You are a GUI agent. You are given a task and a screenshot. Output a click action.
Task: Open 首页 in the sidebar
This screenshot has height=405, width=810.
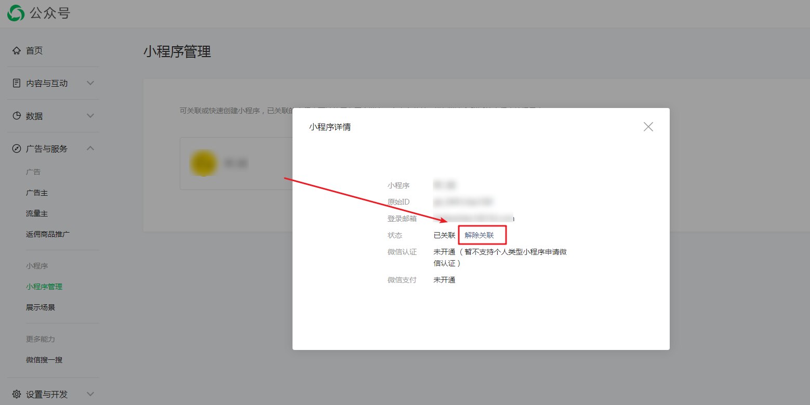click(x=34, y=50)
